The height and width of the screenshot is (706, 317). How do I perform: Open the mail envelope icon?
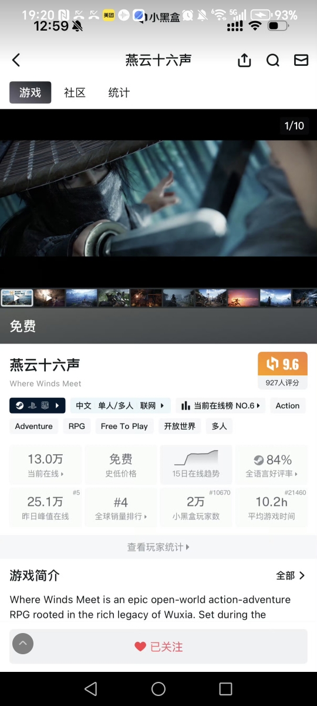pos(301,60)
